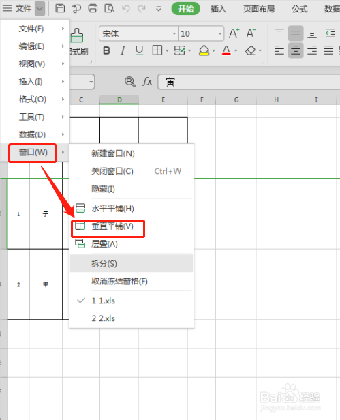The height and width of the screenshot is (420, 340).
Task: Open the fill color dropdown arrow
Action: 214,50
